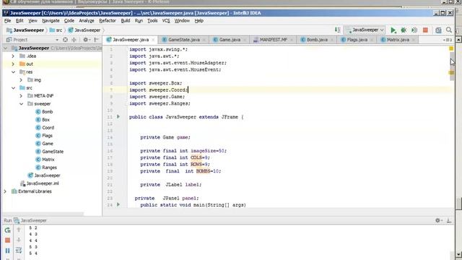The height and width of the screenshot is (260, 462).
Task: Click yellow warning marker in error stripe
Action: [x=451, y=72]
